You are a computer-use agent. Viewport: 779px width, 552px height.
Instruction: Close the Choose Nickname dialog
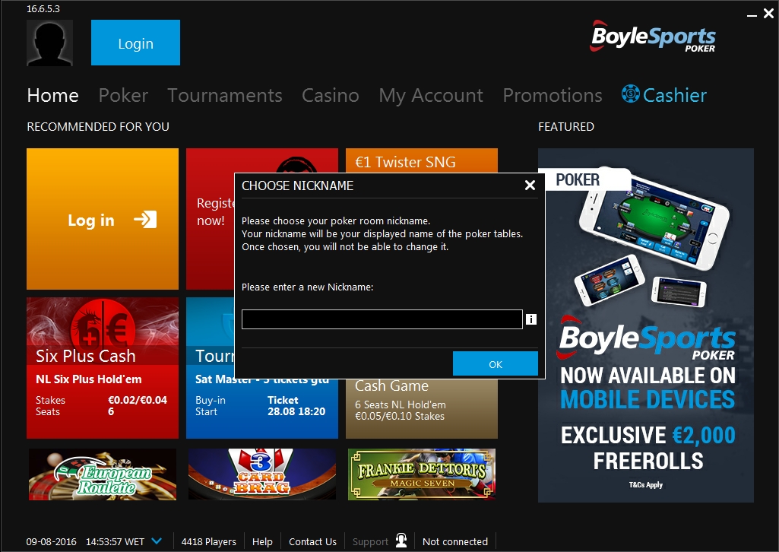[530, 186]
